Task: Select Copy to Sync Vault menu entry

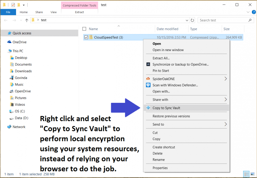Action: click(186, 108)
